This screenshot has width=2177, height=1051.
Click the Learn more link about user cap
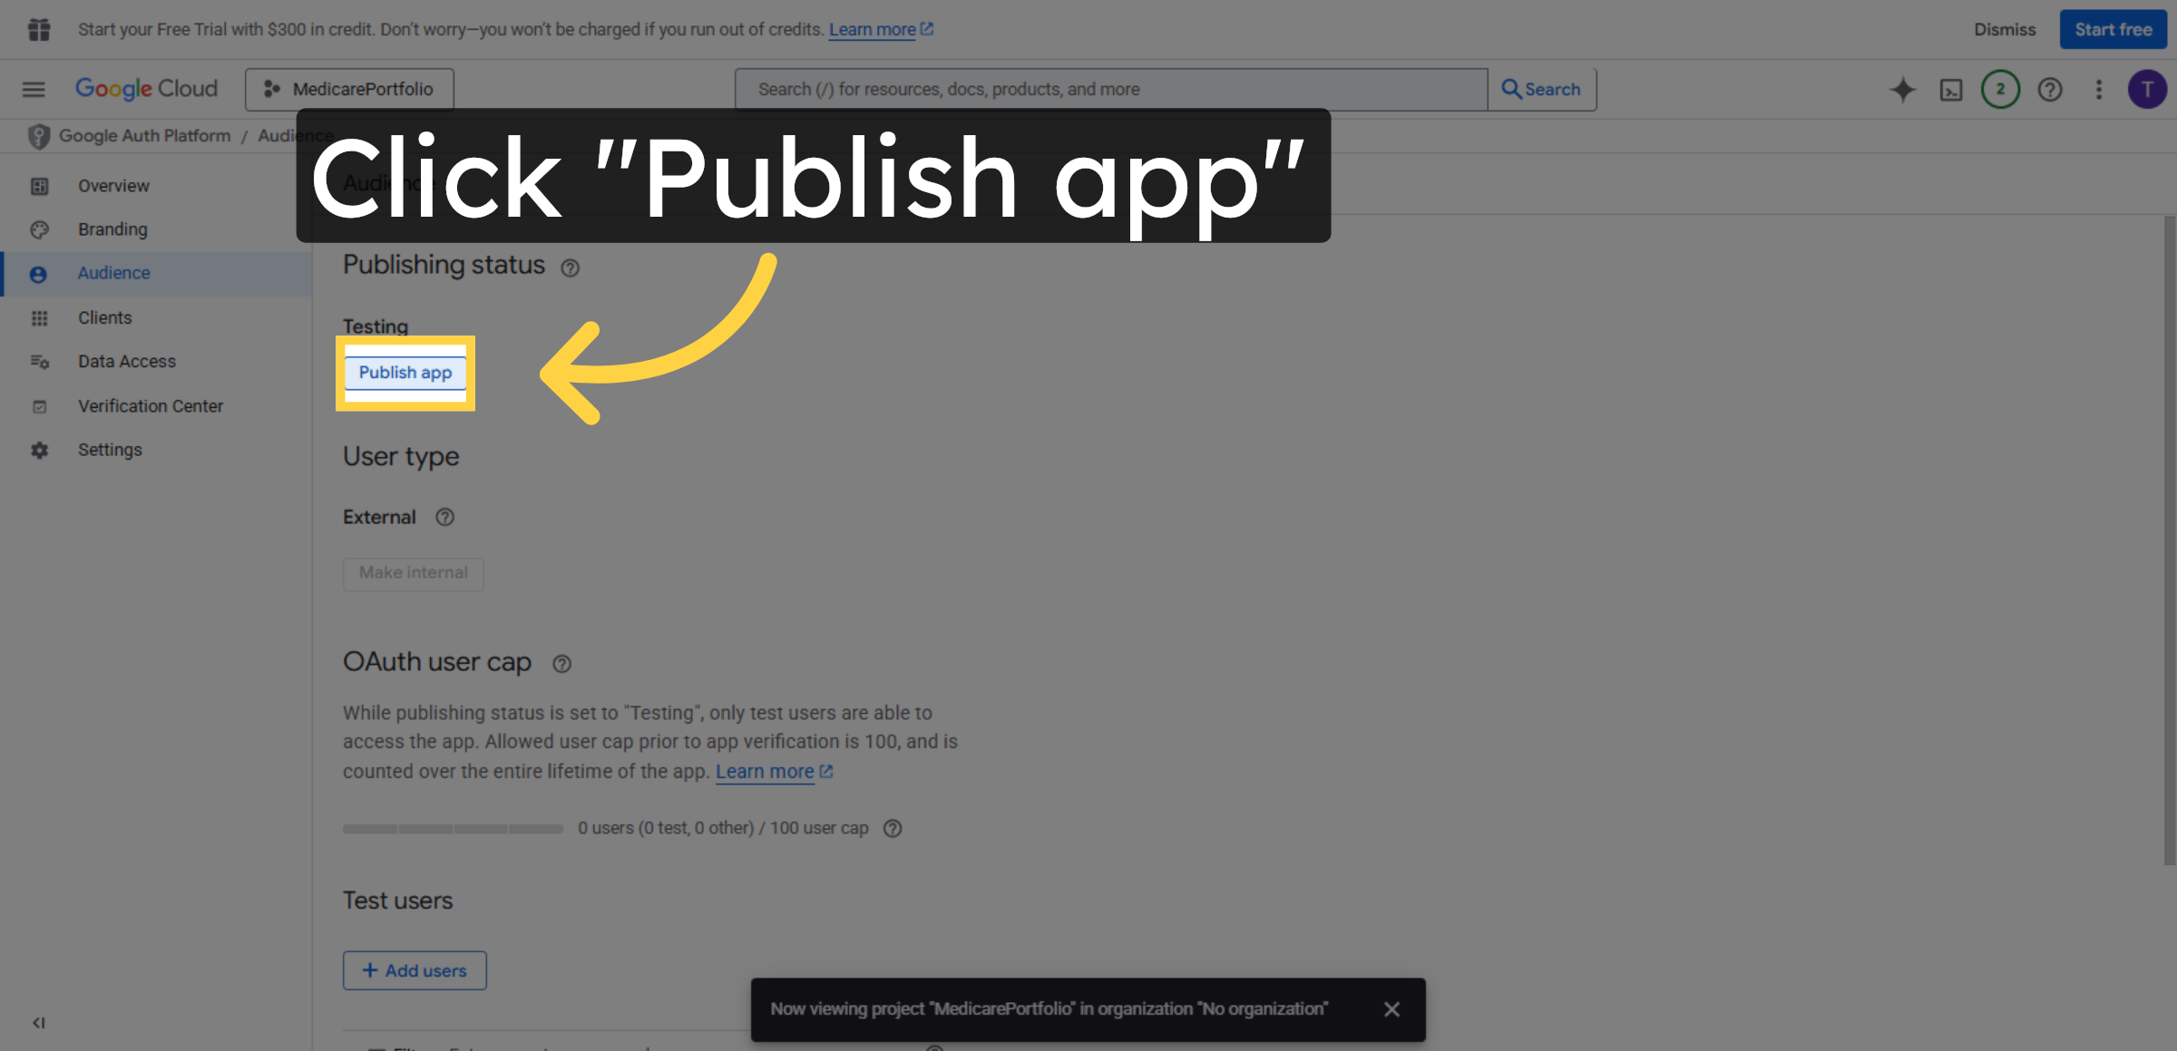766,771
